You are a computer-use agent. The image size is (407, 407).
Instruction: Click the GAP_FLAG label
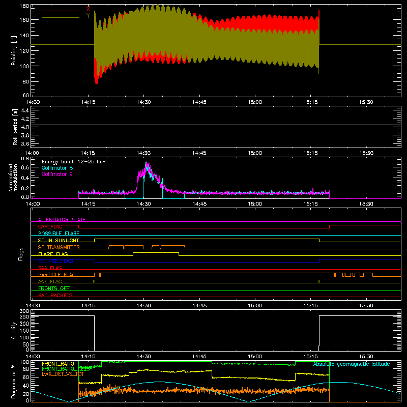tap(50, 226)
